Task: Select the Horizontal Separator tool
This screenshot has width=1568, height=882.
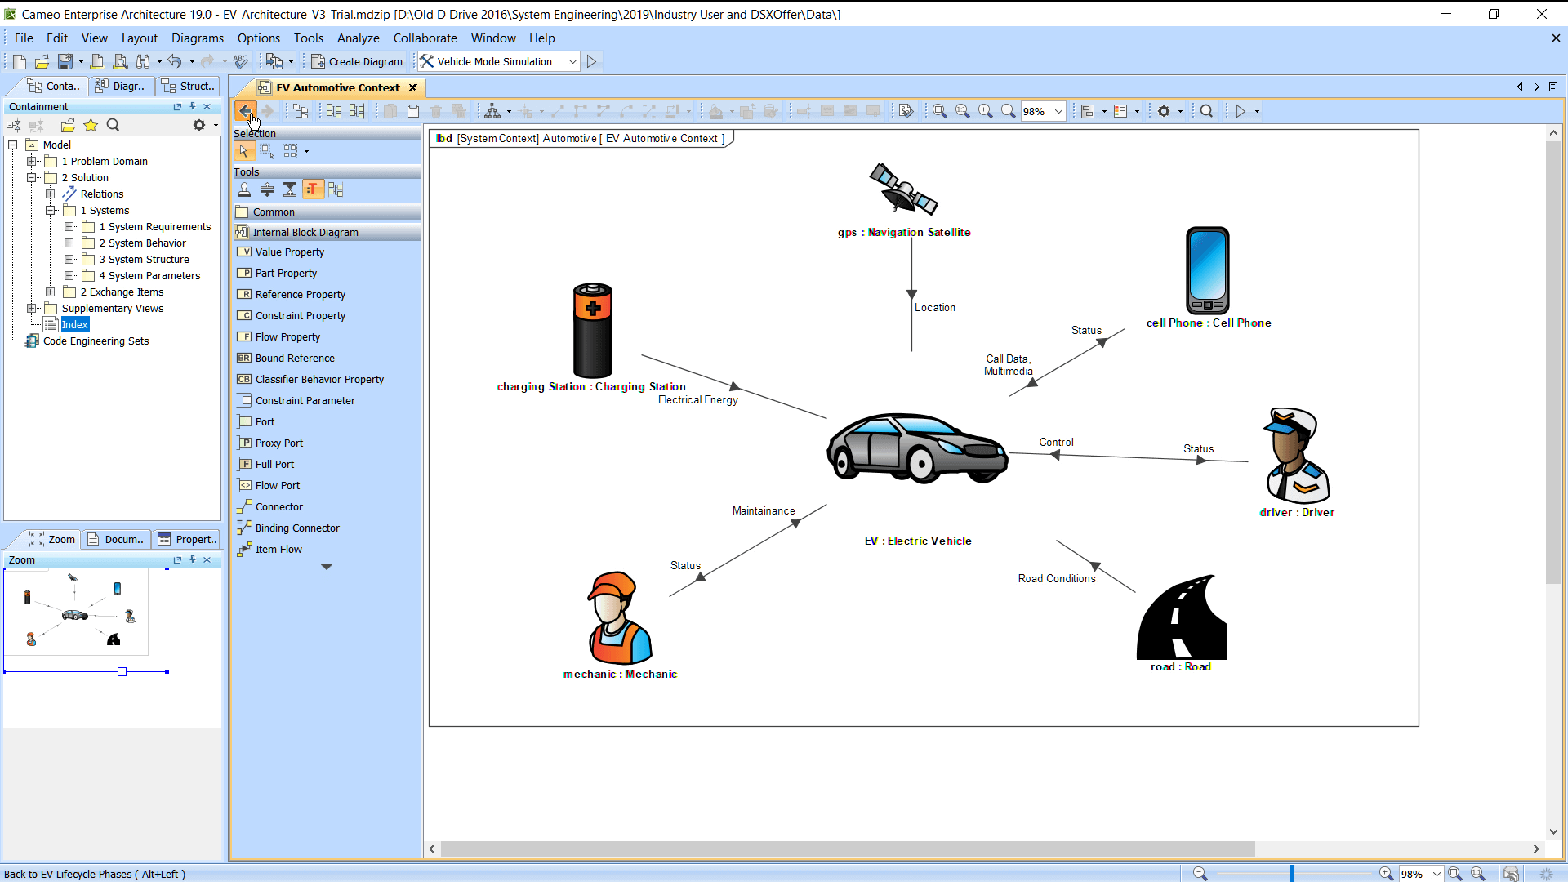Action: tap(267, 189)
